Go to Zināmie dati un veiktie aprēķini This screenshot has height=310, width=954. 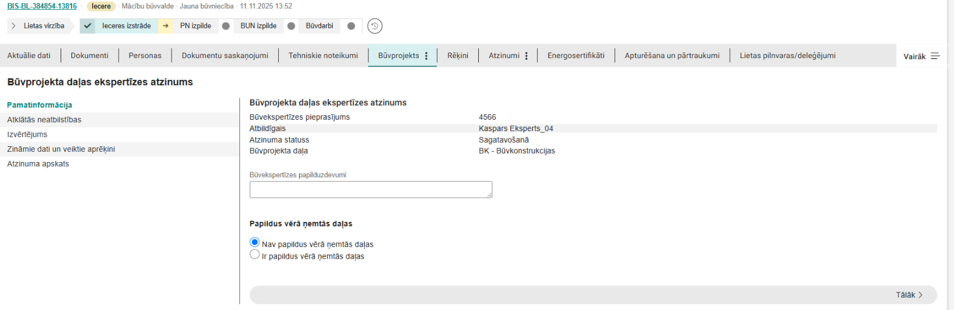tap(61, 149)
